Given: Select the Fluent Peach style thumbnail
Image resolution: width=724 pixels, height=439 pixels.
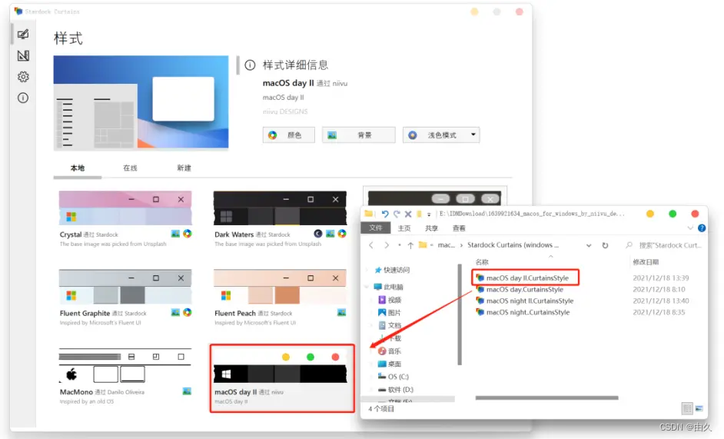Looking at the screenshot, I should [x=280, y=287].
